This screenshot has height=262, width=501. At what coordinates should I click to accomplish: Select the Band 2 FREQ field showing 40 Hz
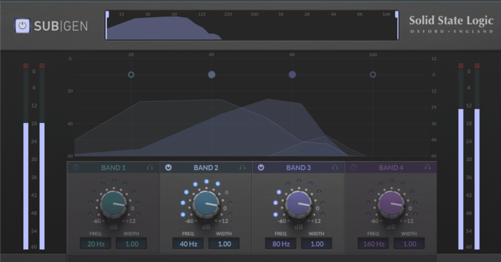click(x=188, y=244)
